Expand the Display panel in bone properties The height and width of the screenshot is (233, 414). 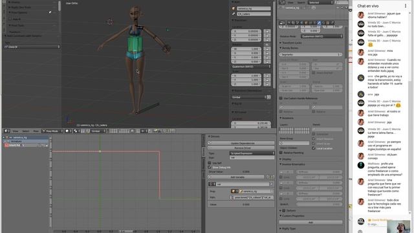287,159
